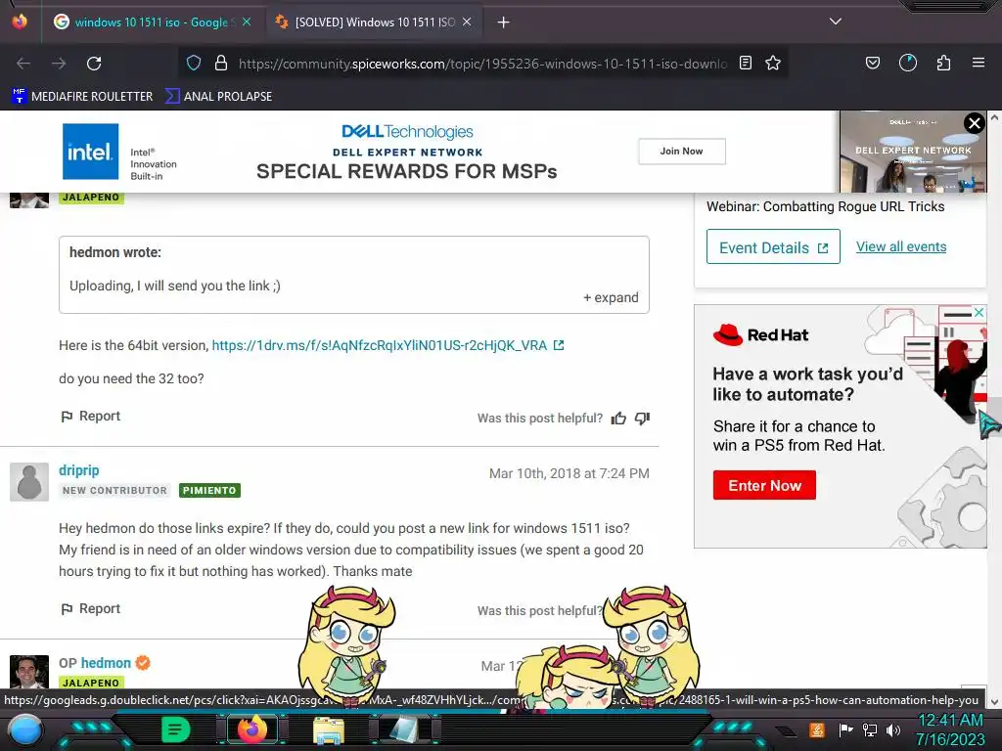This screenshot has width=1002, height=751.
Task: Switch to the [SOLVED] Windows 10 1511 ISO tab
Action: [374, 22]
